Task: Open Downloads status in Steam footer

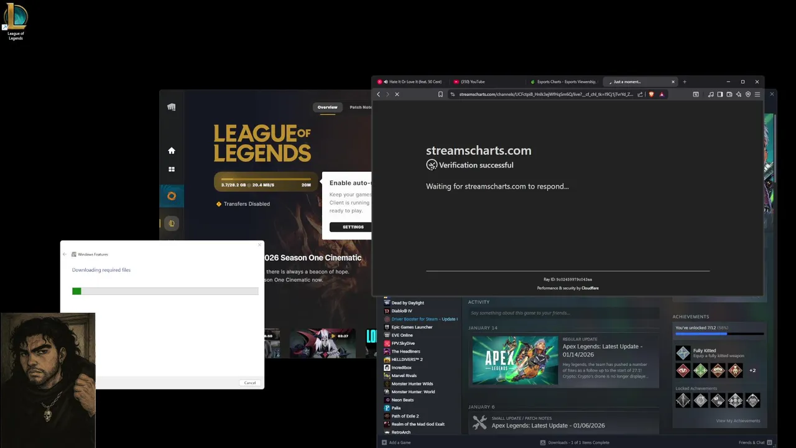Action: coord(578,442)
